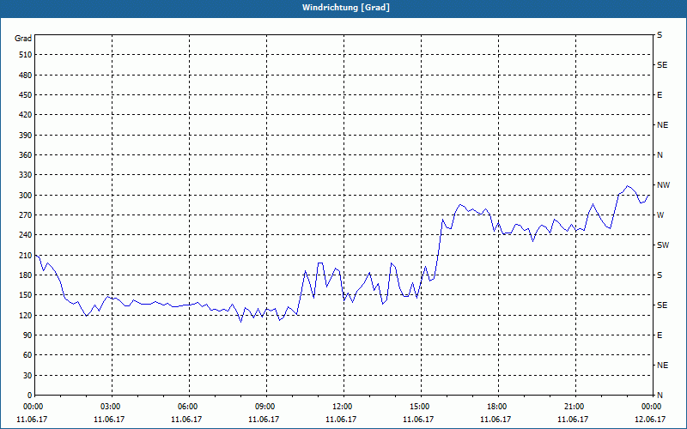Click the N compass label at 0 baseline
Screen dimensions: 687x429
[660, 396]
